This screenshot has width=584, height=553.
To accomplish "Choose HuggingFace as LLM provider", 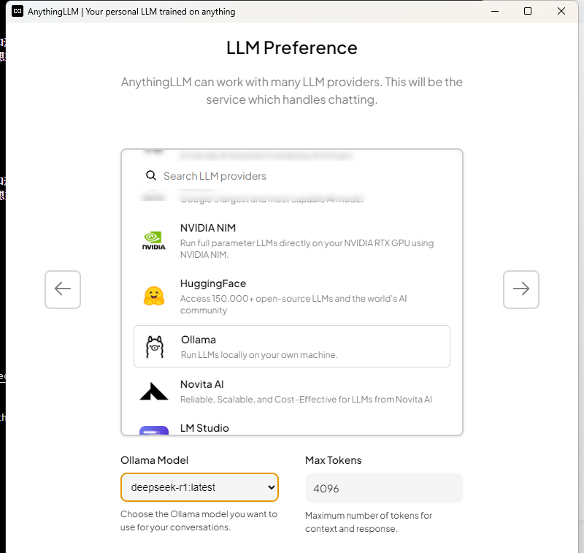I will tap(291, 297).
